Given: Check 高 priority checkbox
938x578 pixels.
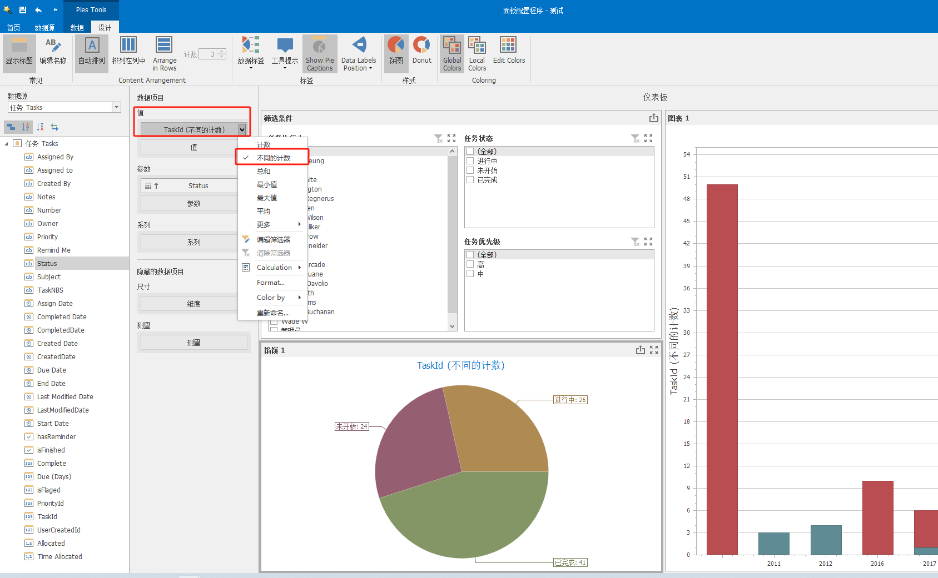Looking at the screenshot, I should 470,264.
